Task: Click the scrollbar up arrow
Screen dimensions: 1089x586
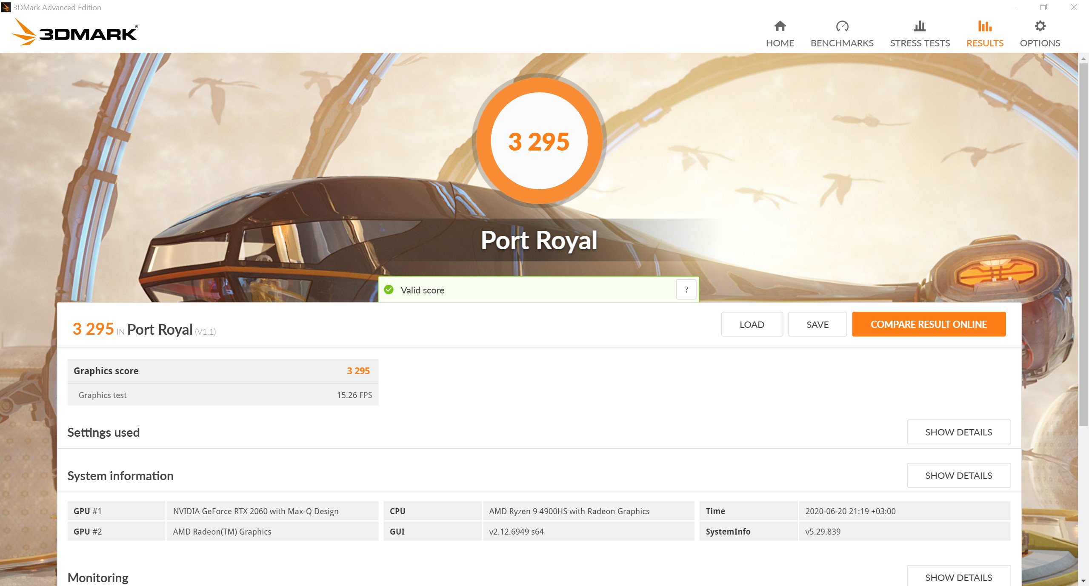Action: coord(1083,58)
